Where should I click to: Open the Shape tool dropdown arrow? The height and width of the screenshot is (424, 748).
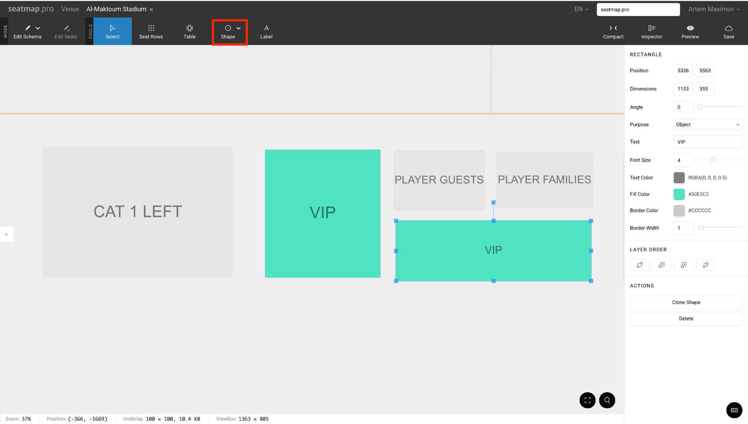[x=238, y=28]
